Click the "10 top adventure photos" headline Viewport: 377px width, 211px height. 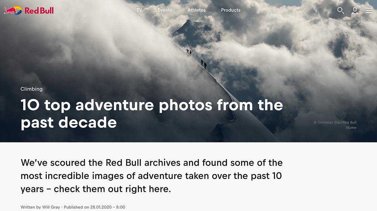coord(151,113)
